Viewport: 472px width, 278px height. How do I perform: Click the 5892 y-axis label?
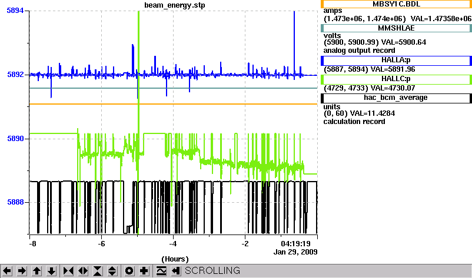(15, 75)
